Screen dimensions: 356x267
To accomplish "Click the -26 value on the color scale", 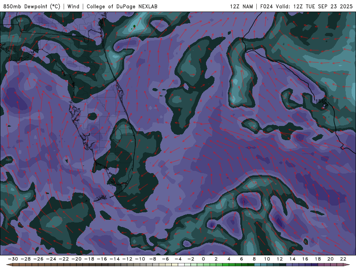I will [x=38, y=259].
